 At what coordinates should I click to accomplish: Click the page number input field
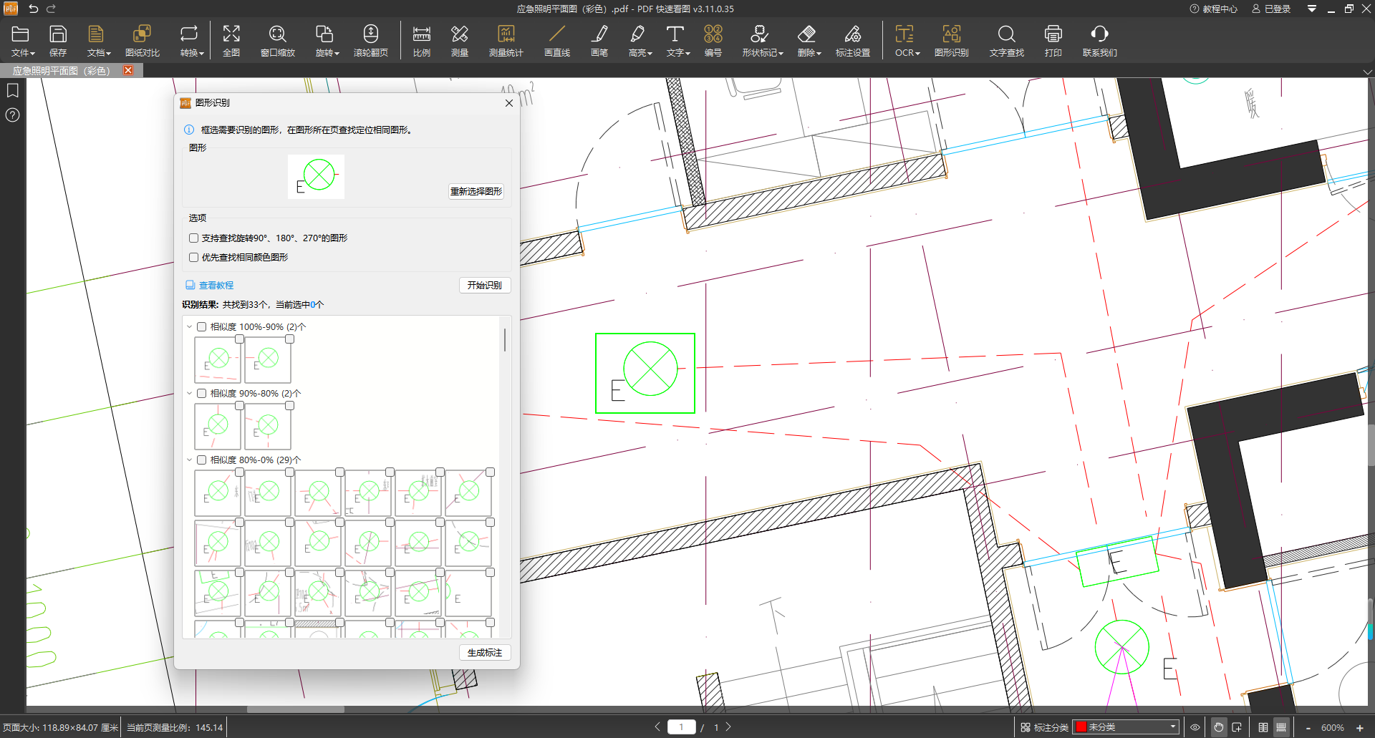point(681,727)
